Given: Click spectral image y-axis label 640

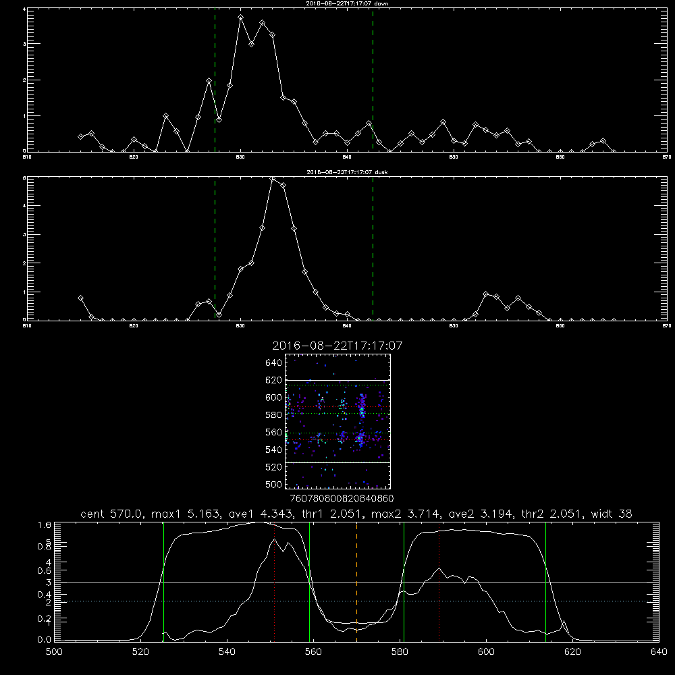Looking at the screenshot, I should [x=274, y=362].
